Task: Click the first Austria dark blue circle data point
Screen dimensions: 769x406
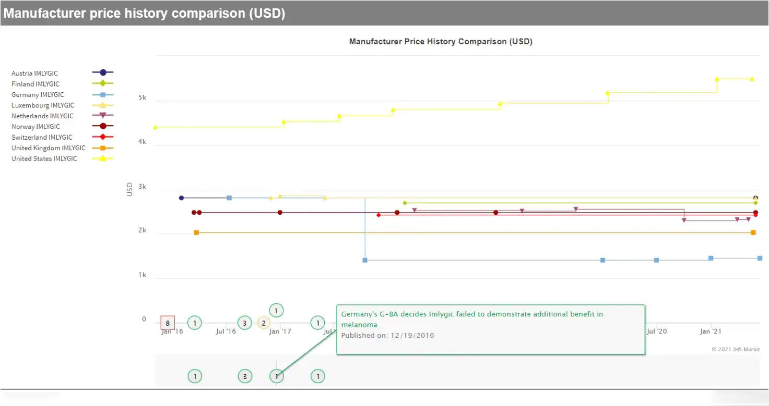Action: [181, 198]
